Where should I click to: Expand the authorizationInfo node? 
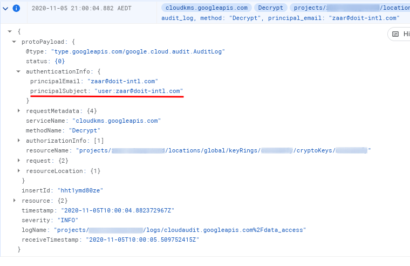(x=19, y=141)
